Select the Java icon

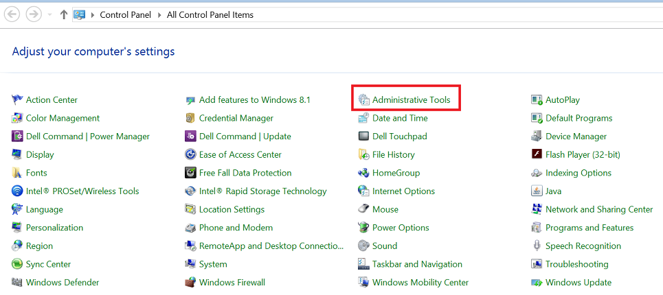(537, 191)
